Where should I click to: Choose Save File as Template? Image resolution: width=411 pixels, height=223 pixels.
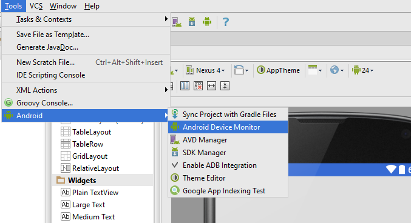coord(86,35)
